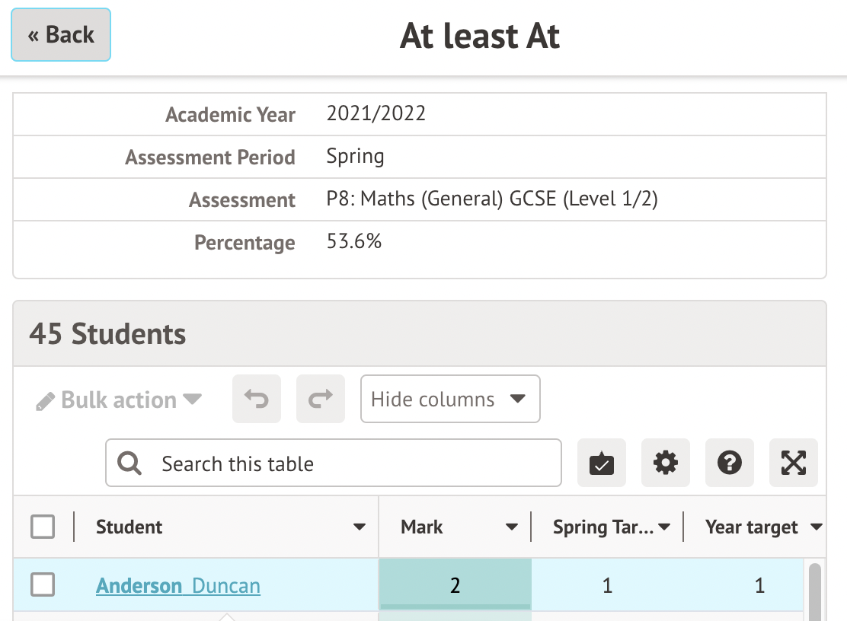847x621 pixels.
Task: Click the Bulk action pencil icon
Action: pyautogui.click(x=46, y=401)
